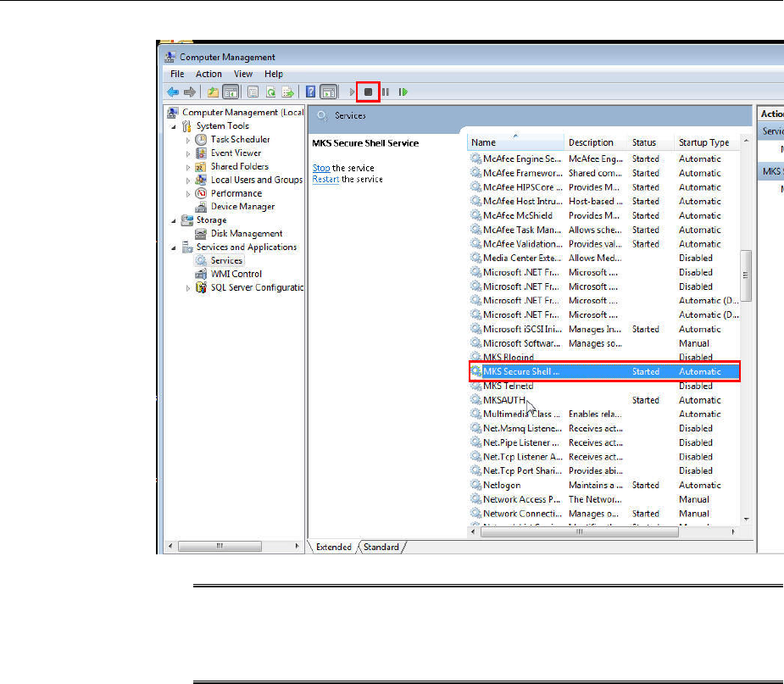Select the Microsoft iSCSI Ini... service row

tap(604, 329)
